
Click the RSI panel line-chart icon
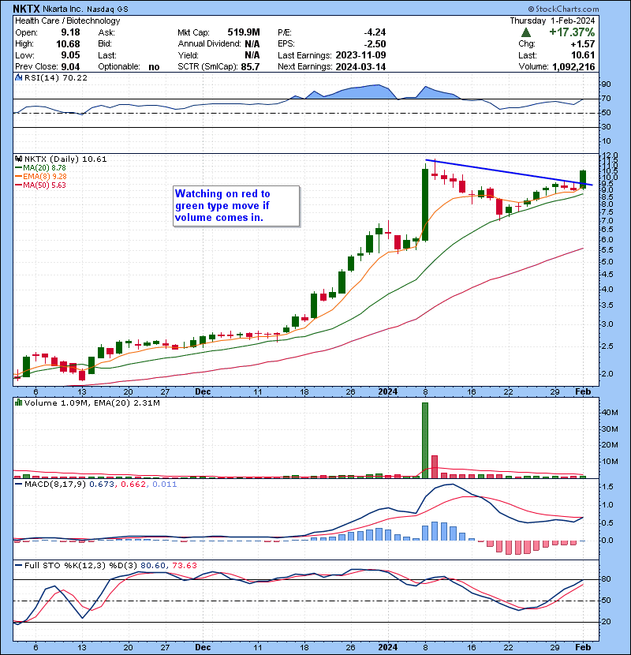pos(18,77)
